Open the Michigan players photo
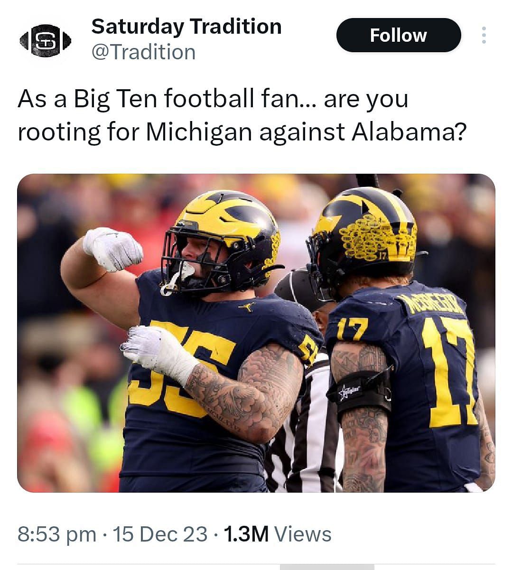 [256, 332]
